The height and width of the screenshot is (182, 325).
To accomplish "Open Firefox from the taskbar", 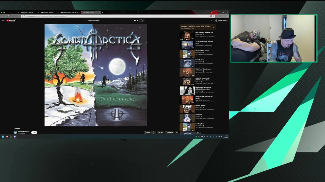I will click(7, 137).
